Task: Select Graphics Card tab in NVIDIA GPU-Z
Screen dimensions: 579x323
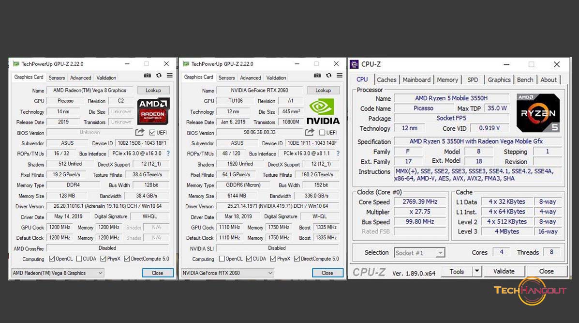Action: 199,77
